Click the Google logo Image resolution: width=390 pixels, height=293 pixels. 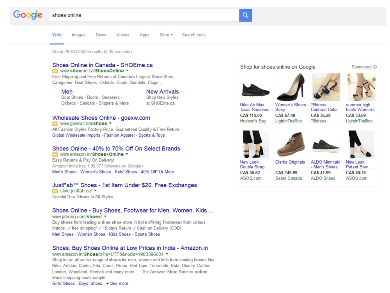pos(28,15)
